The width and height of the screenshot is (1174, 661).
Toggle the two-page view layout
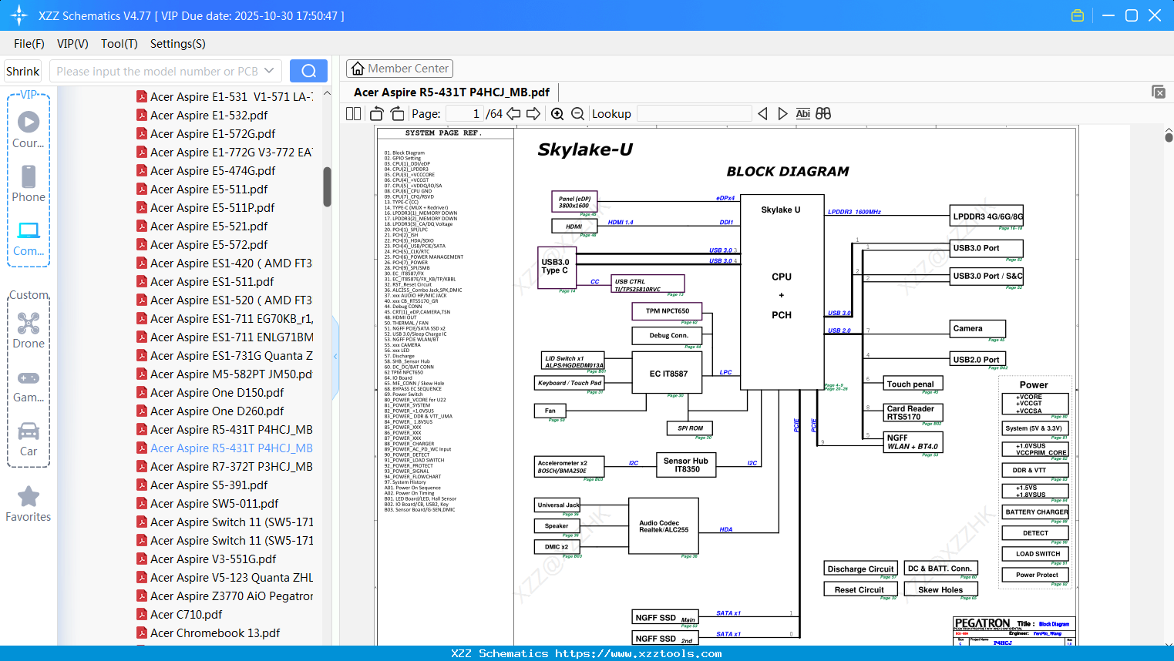click(353, 114)
